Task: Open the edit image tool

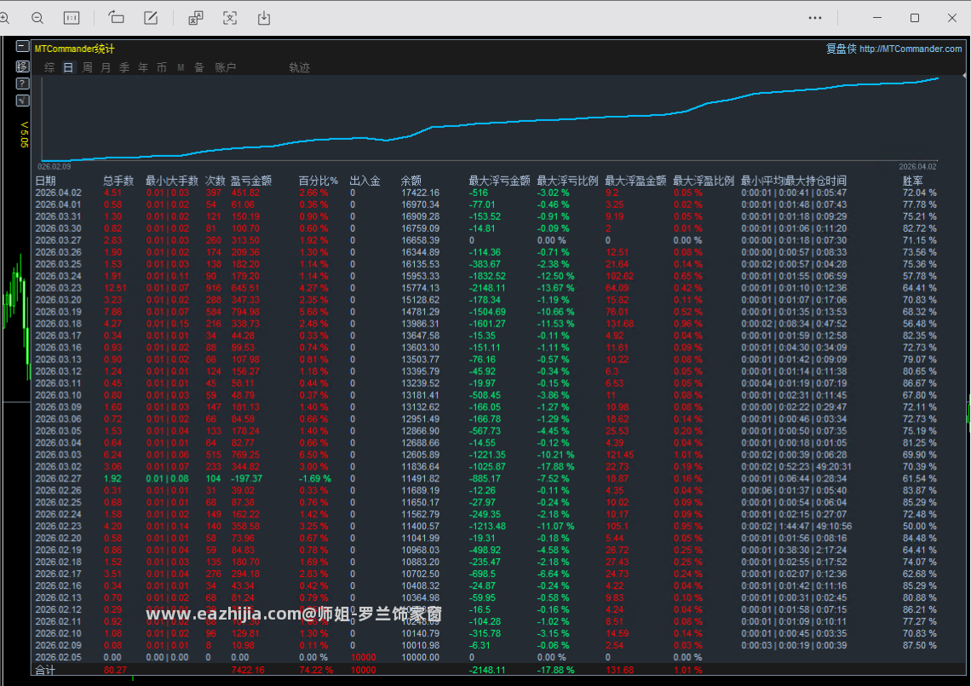Action: [151, 18]
